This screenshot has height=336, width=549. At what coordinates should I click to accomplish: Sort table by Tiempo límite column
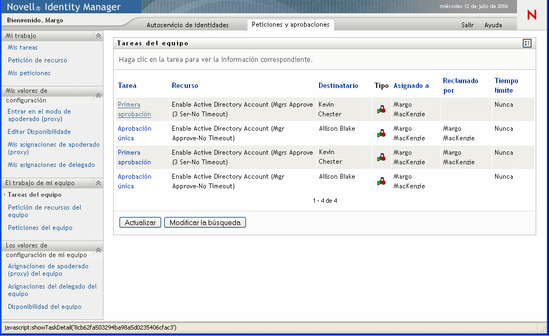pyautogui.click(x=506, y=85)
